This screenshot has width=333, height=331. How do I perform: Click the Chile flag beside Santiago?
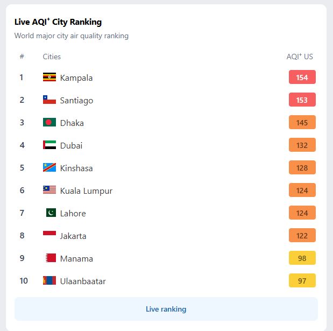tap(49, 100)
